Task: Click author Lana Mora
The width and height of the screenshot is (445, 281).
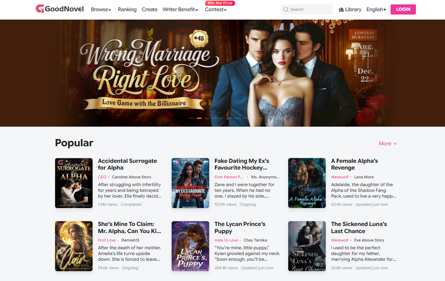Action: 364,177
